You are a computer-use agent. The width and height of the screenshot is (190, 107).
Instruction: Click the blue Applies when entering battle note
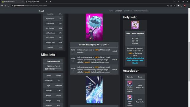point(135,61)
